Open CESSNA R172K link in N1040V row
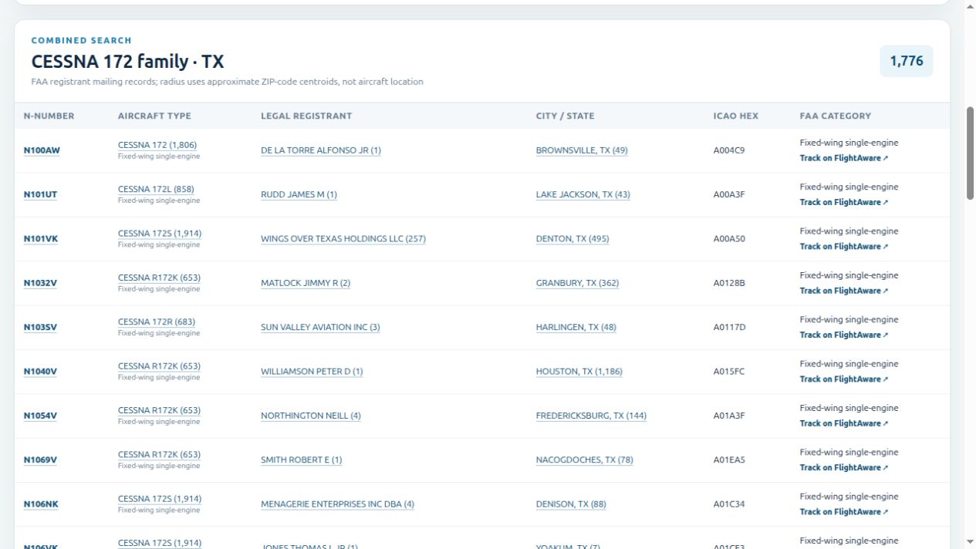976x549 pixels. pos(159,366)
